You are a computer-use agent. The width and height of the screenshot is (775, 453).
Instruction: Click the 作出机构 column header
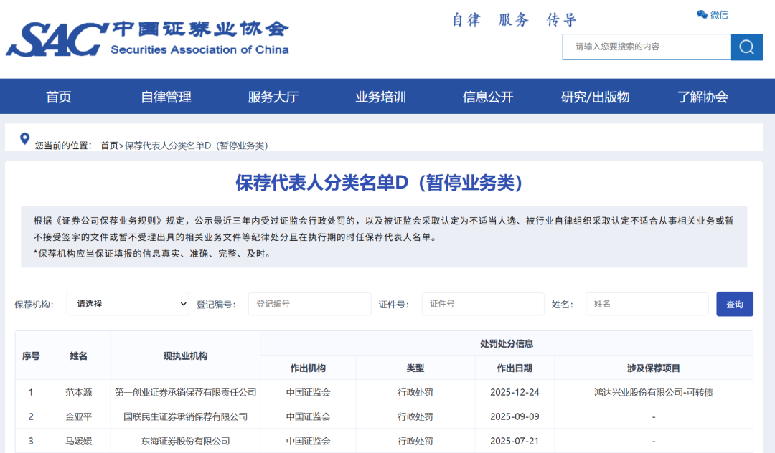(x=308, y=368)
